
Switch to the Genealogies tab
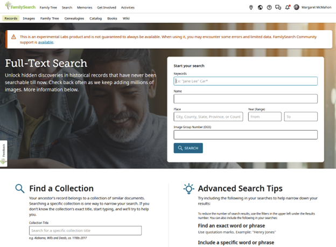74,18
